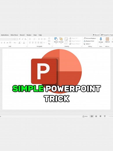The height and width of the screenshot is (151, 113).
Task: Start Dictate microphone
Action: [101, 40]
